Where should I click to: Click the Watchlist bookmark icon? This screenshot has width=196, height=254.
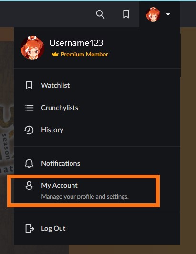(x=29, y=85)
